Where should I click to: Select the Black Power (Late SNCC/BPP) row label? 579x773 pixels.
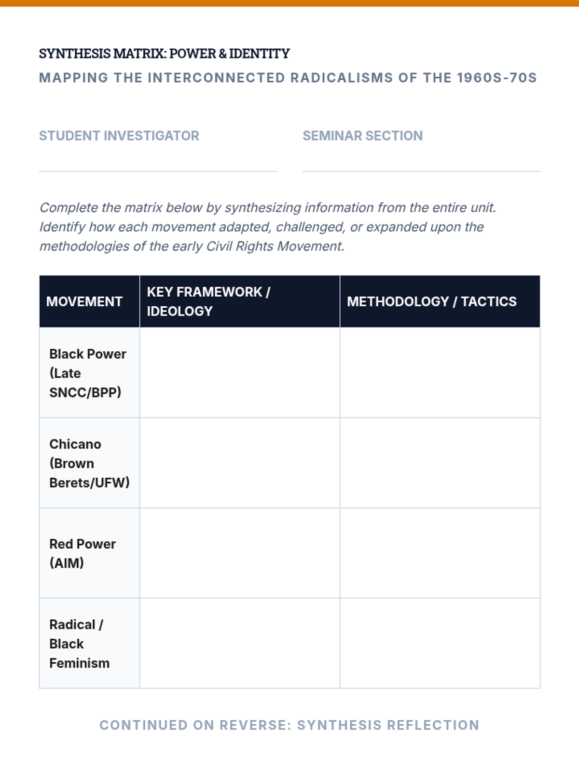(88, 373)
